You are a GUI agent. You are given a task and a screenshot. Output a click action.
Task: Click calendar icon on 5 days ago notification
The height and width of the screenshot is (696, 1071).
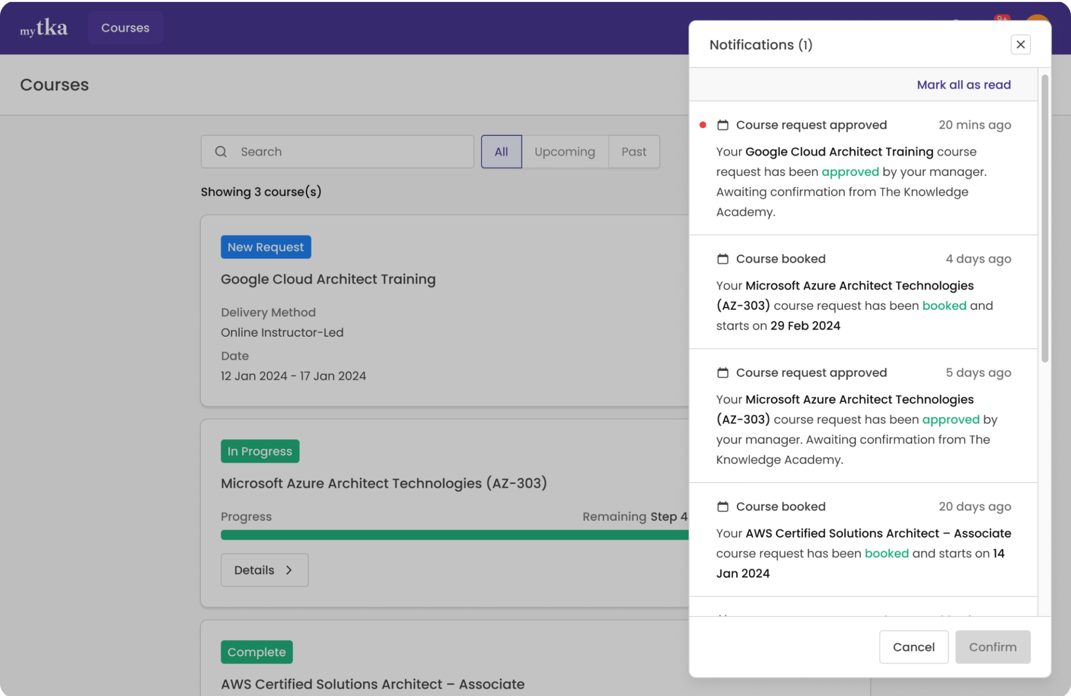tap(722, 373)
